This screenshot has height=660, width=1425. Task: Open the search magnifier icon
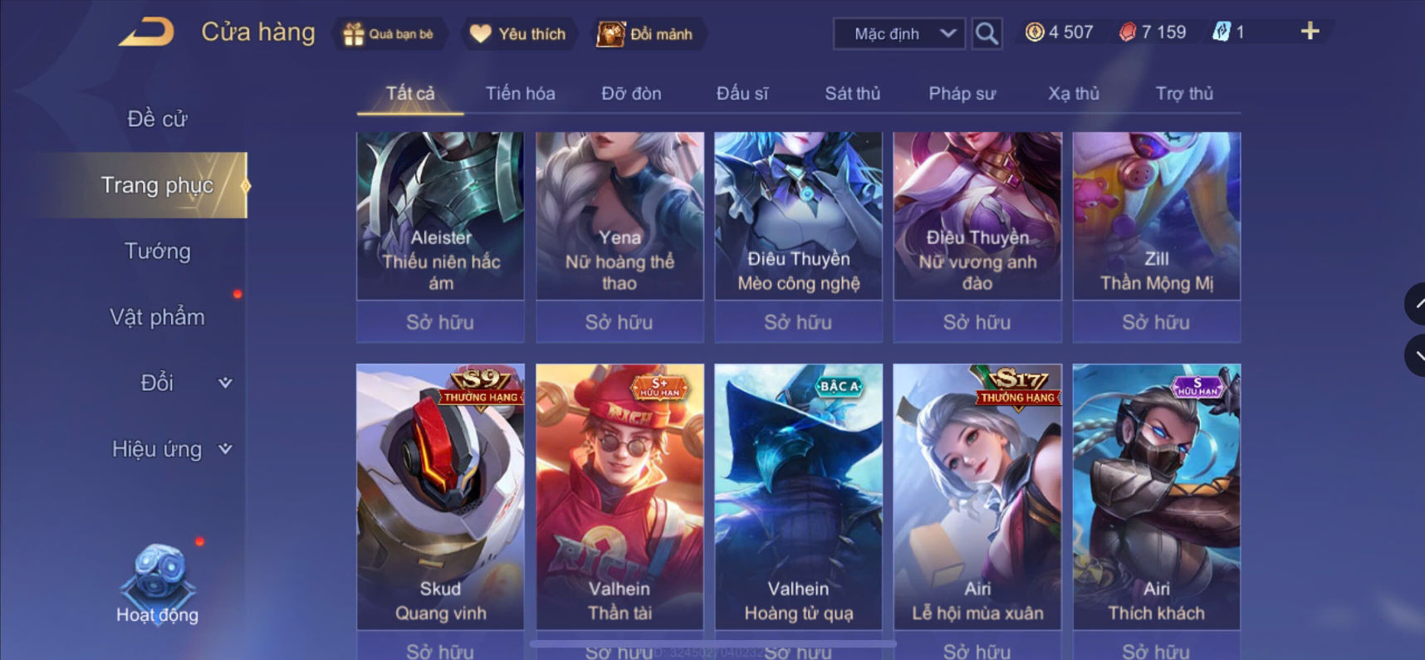[987, 33]
